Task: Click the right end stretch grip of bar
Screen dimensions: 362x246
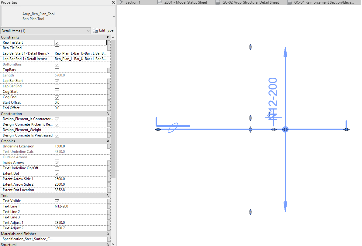Action: [x=346, y=130]
